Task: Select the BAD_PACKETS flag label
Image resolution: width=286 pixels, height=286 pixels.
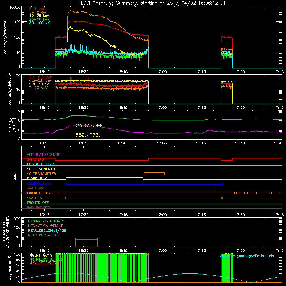Action: click(x=39, y=207)
